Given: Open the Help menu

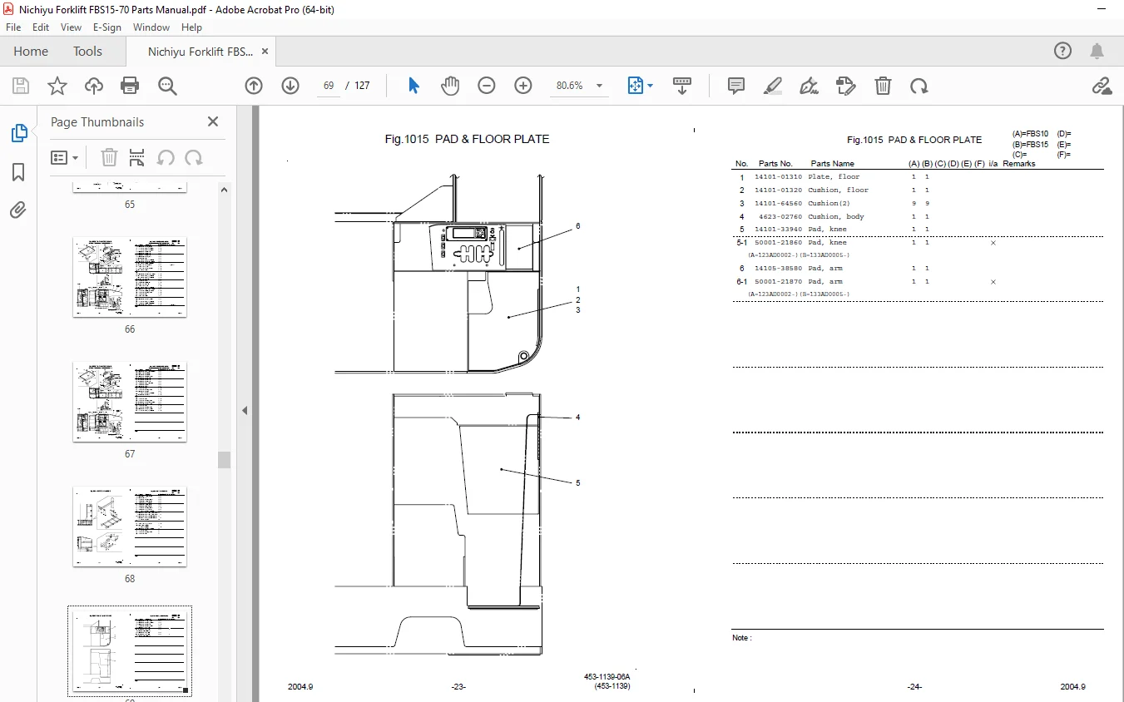Looking at the screenshot, I should pyautogui.click(x=191, y=27).
